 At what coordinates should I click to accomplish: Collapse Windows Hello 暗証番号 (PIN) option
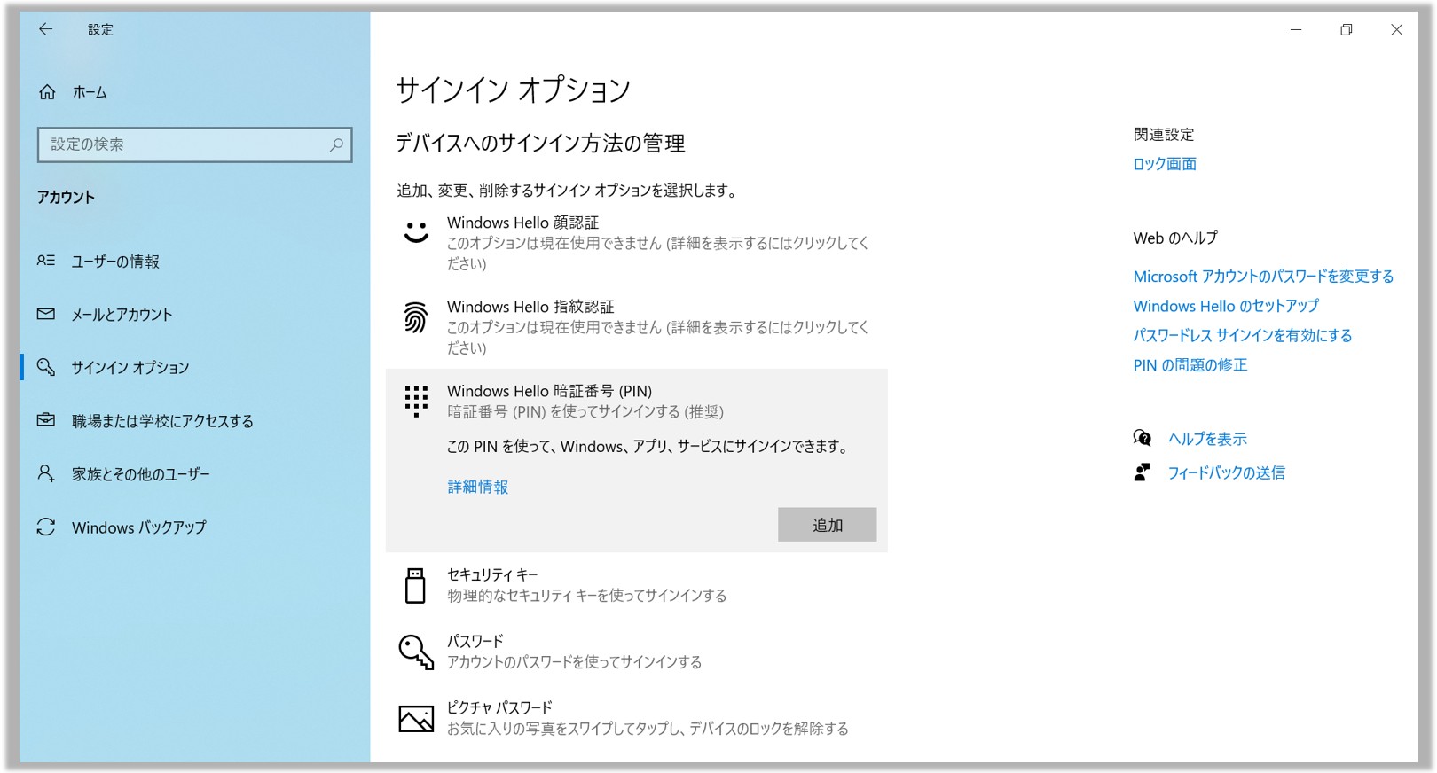click(x=637, y=401)
